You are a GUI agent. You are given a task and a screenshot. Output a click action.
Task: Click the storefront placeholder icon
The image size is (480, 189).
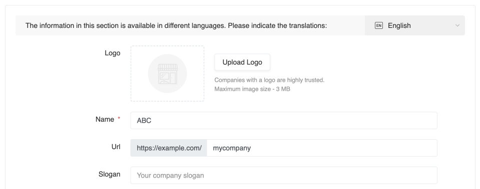click(168, 73)
